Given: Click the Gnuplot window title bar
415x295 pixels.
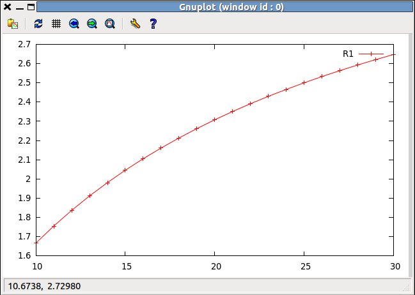Looking at the screenshot, I should 223,6.
